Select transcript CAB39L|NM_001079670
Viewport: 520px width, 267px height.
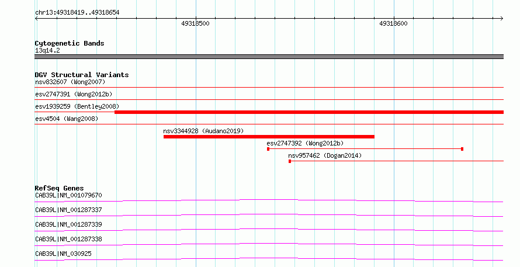tap(68, 195)
